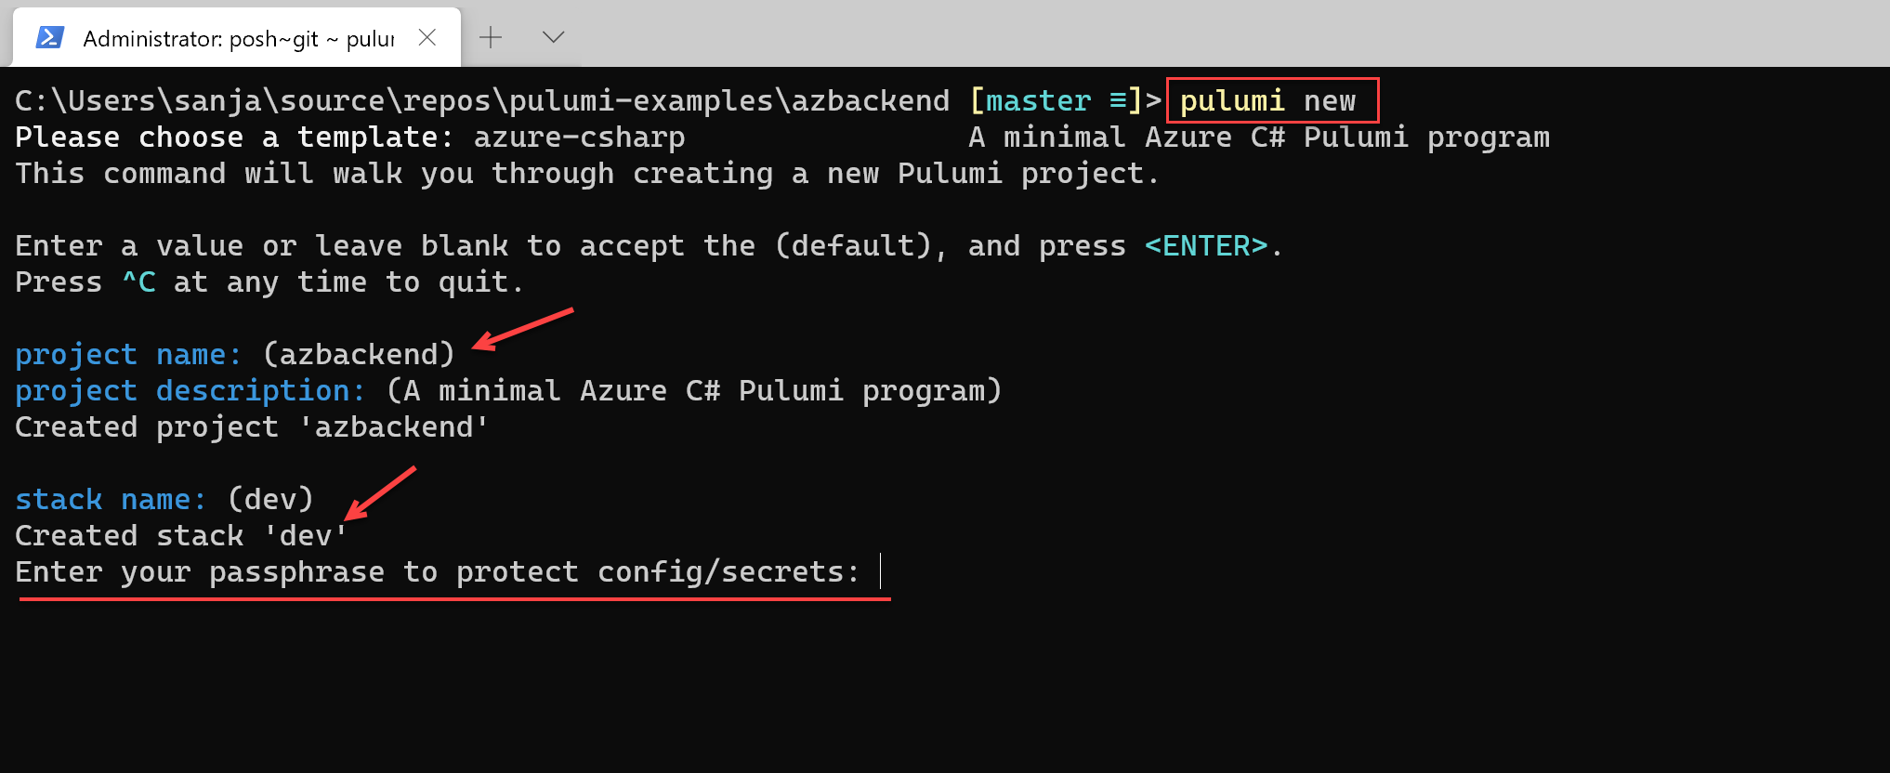Image resolution: width=1890 pixels, height=773 pixels.
Task: Click the ^C quit hint text
Action: coord(139,282)
